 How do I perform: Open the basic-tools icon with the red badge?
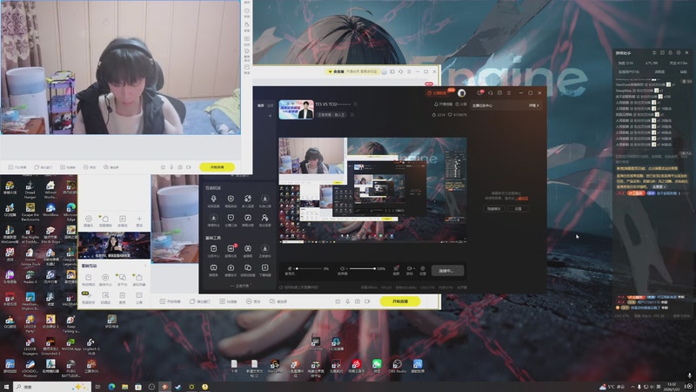231,250
